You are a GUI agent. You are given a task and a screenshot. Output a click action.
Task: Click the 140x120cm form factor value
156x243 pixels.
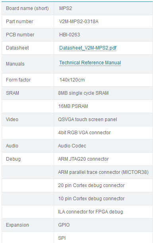(x=72, y=80)
